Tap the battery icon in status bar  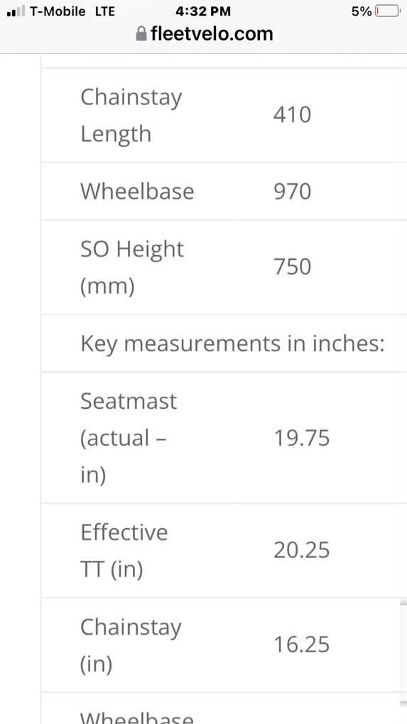click(388, 11)
